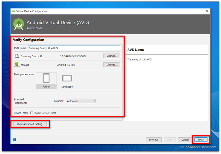The height and width of the screenshot is (154, 221).
Task: Open the Graphics Automatic dropdown
Action: tap(81, 101)
